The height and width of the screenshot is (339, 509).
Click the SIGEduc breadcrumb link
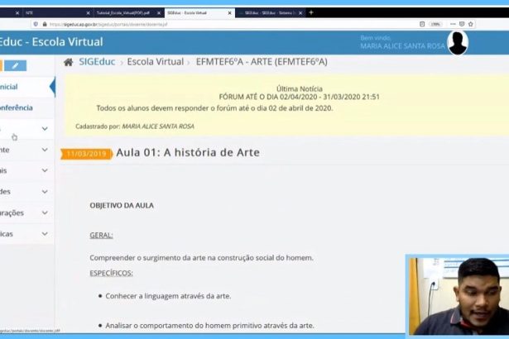(96, 62)
